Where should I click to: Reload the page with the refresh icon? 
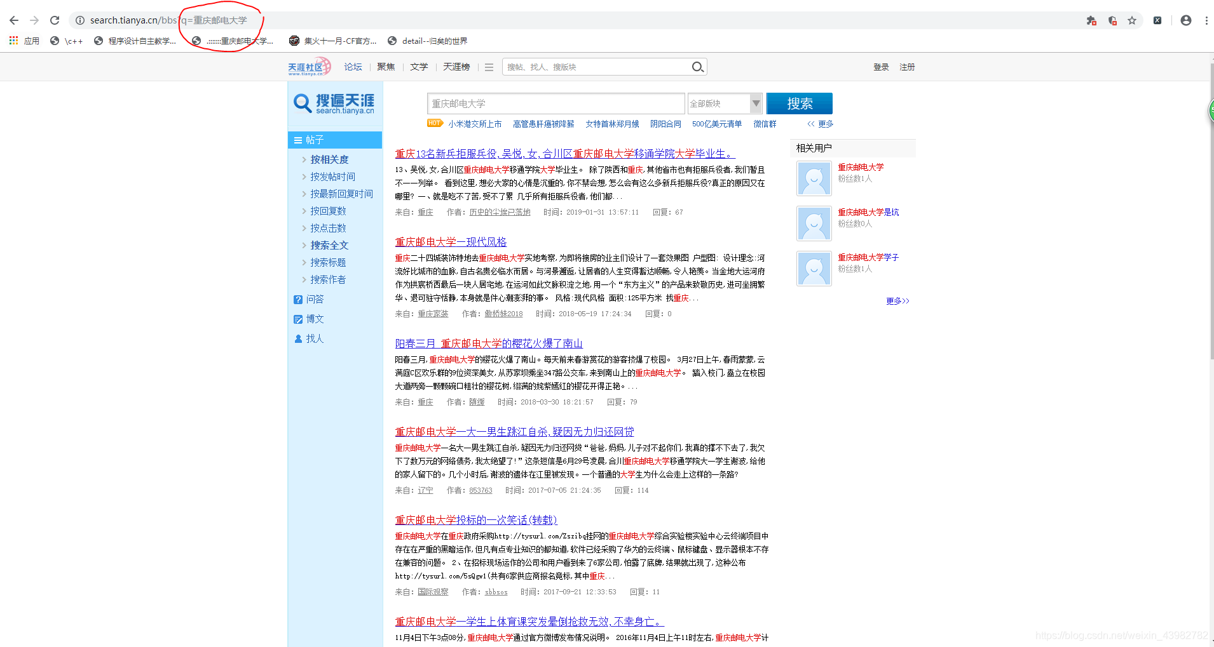click(x=55, y=20)
